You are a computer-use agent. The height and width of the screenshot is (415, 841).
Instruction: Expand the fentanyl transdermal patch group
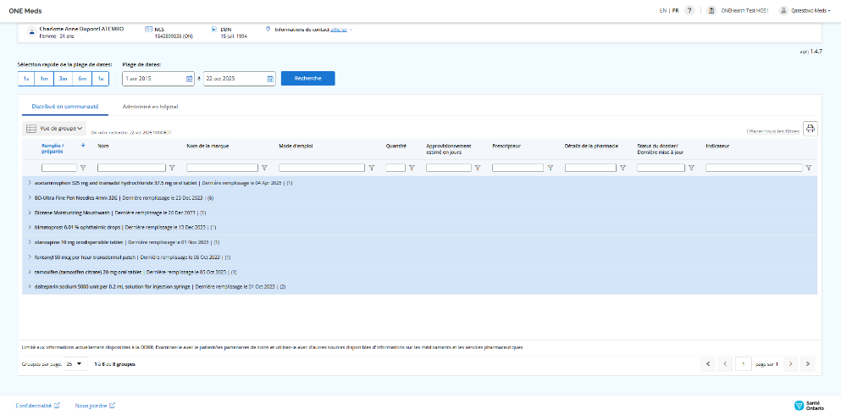(x=30, y=257)
